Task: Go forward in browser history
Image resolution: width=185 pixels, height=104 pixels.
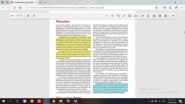Action: [x=9, y=8]
